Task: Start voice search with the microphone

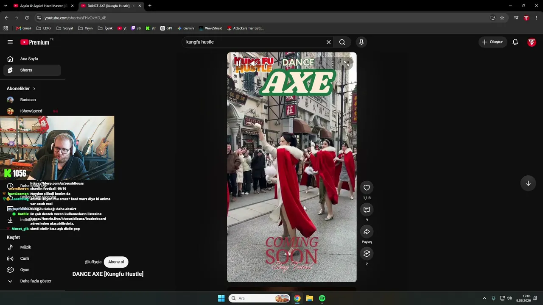Action: (x=361, y=42)
